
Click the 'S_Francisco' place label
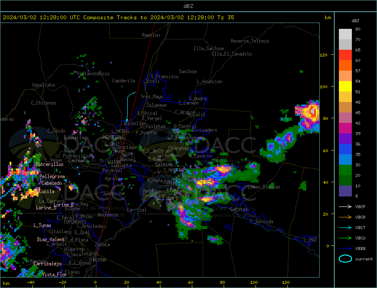pos(165,76)
